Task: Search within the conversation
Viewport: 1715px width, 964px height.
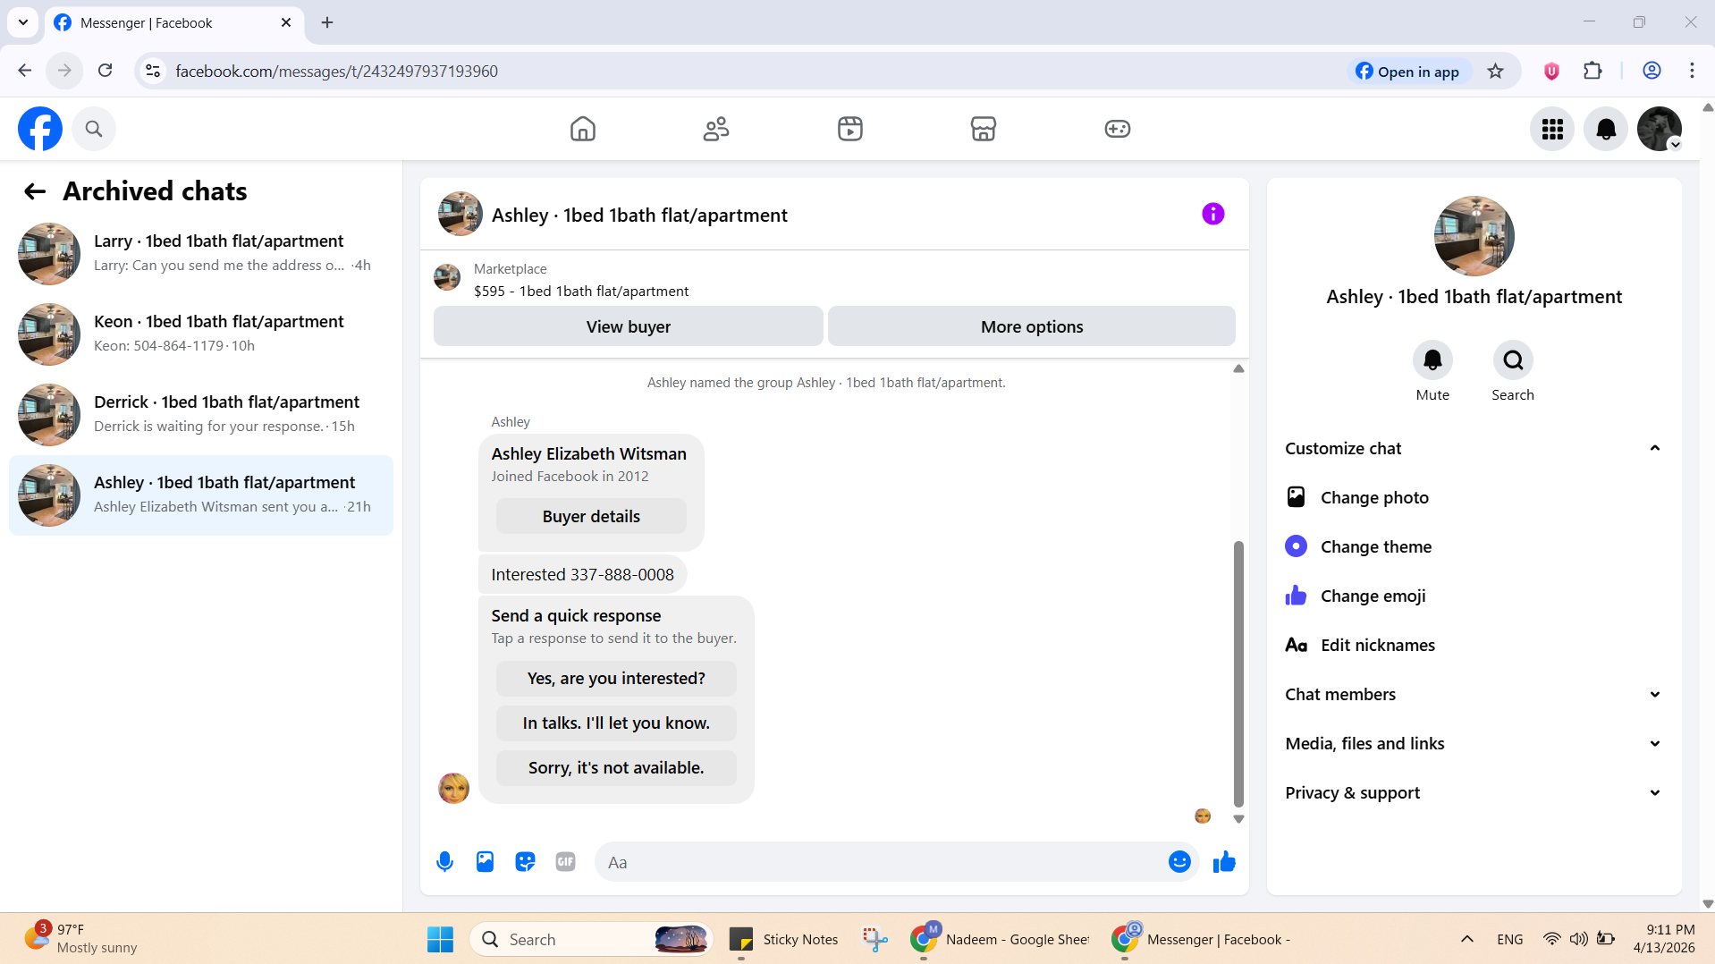Action: (x=1513, y=360)
